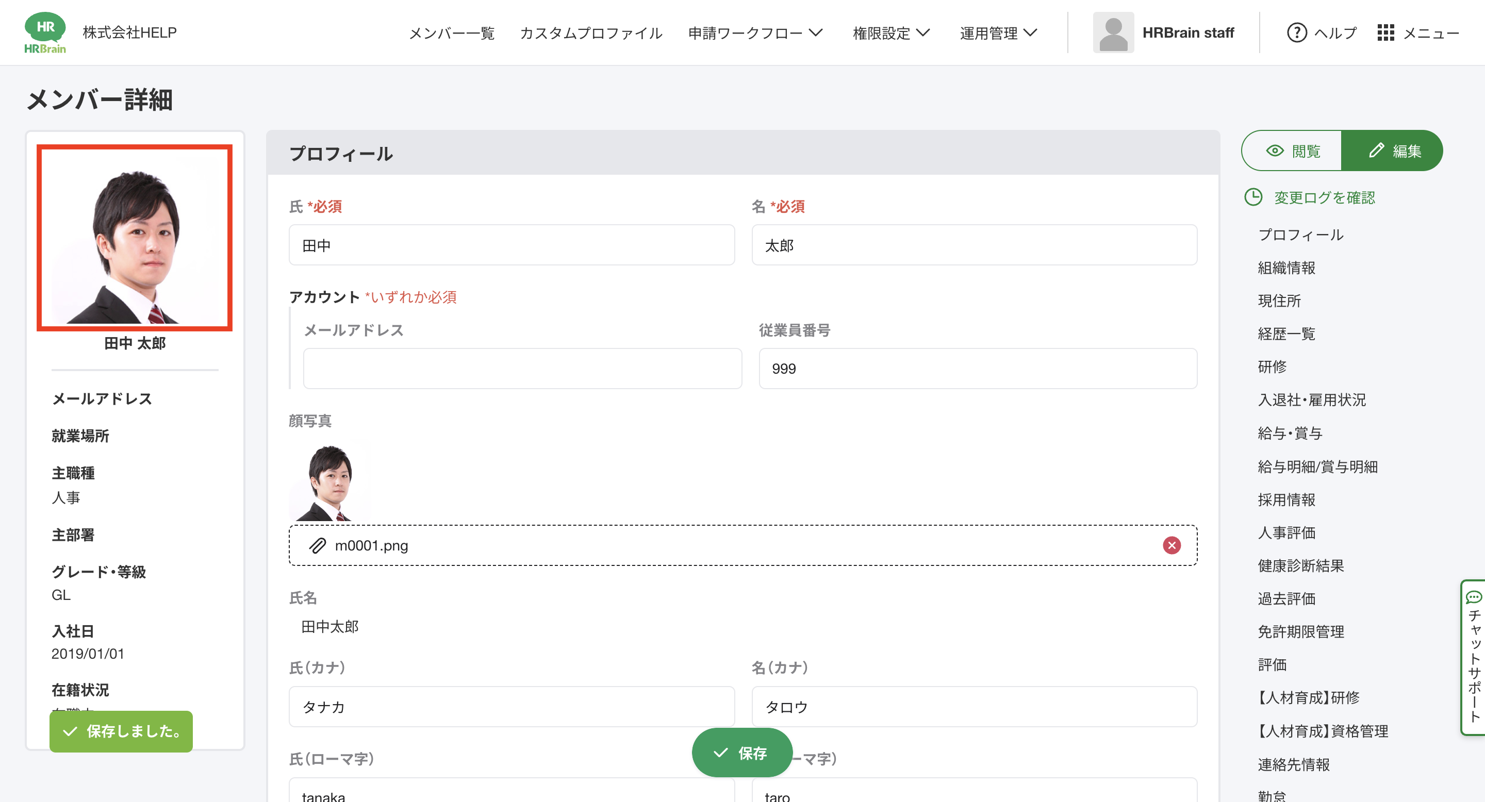Expand the 権限設定 dropdown
Viewport: 1485px width, 802px height.
click(891, 33)
